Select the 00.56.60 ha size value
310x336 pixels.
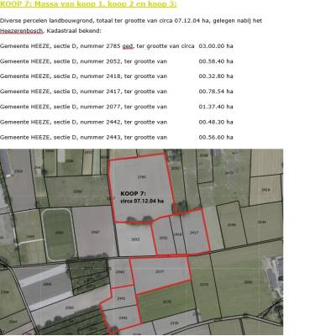pos(216,137)
